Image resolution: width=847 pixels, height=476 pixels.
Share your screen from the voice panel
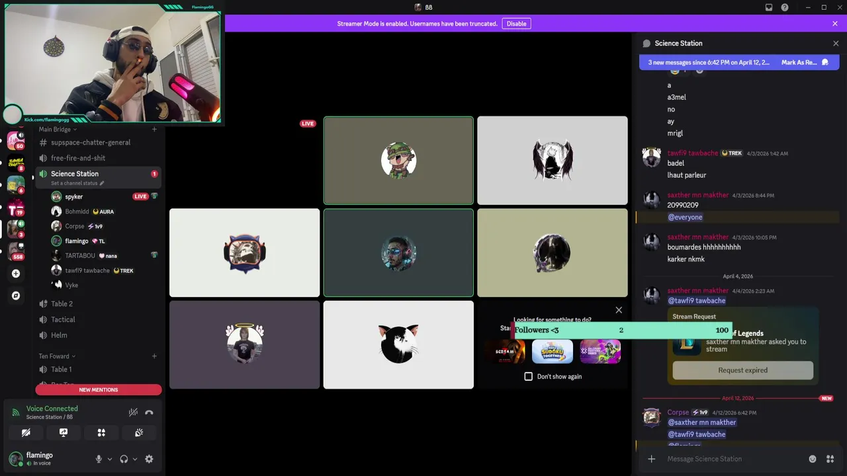coord(64,432)
